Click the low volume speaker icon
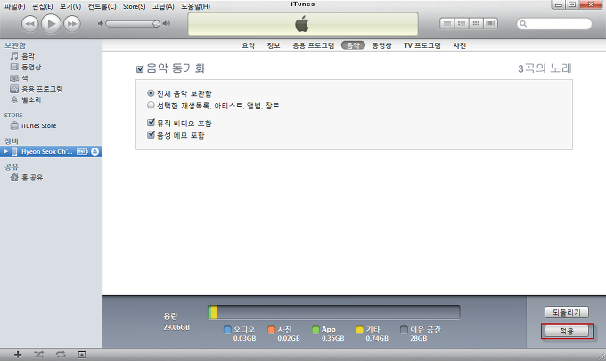This screenshot has width=606, height=361. (100, 24)
